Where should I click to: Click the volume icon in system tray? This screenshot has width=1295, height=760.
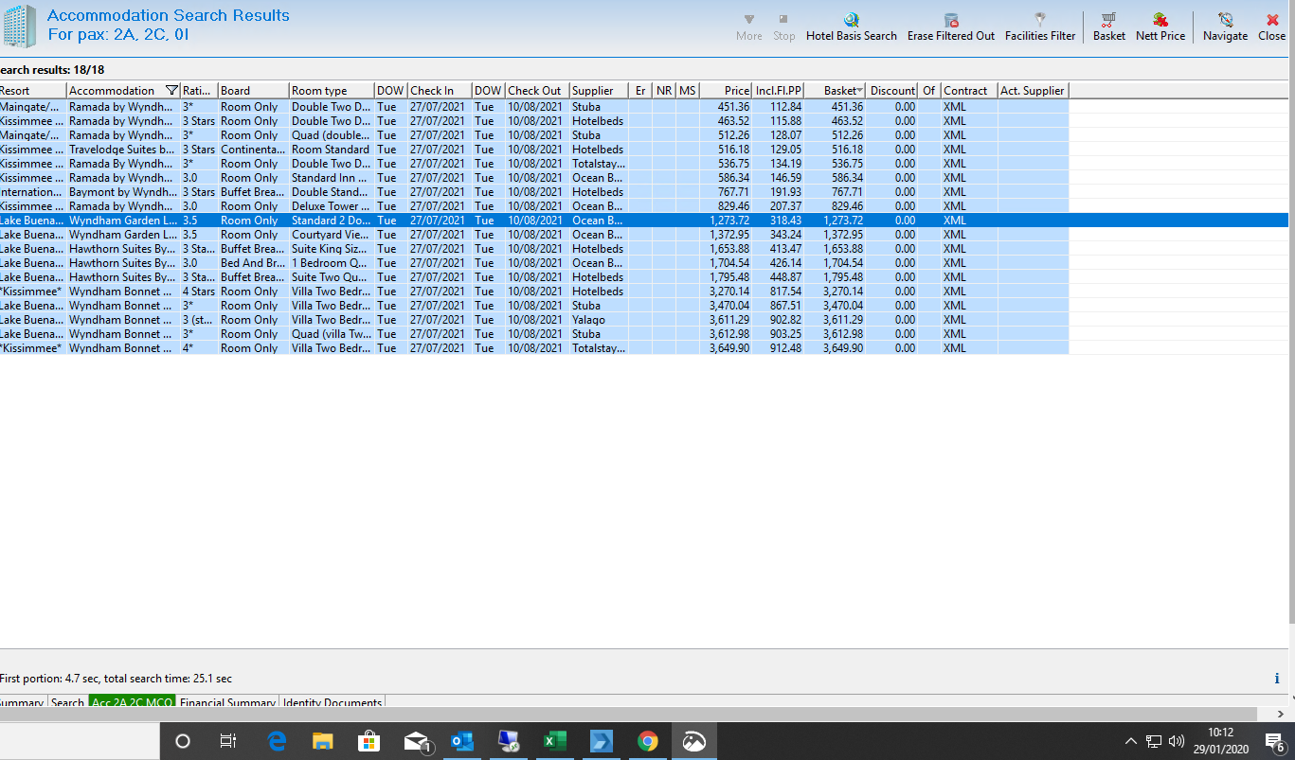tap(1178, 741)
